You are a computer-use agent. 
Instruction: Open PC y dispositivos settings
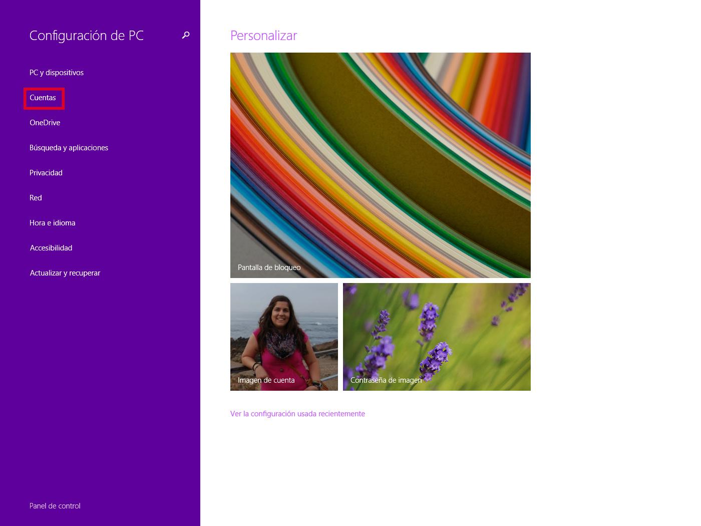tap(57, 73)
